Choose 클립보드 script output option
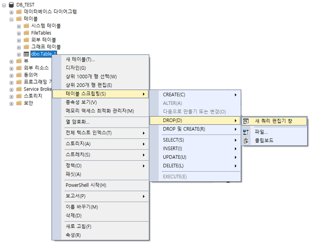This screenshot has width=310, height=243. tap(274, 141)
